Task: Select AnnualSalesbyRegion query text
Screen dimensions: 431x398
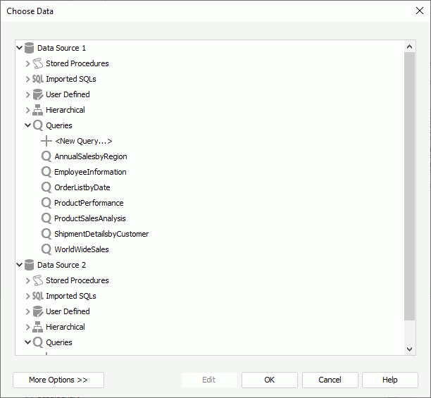Action: click(91, 156)
